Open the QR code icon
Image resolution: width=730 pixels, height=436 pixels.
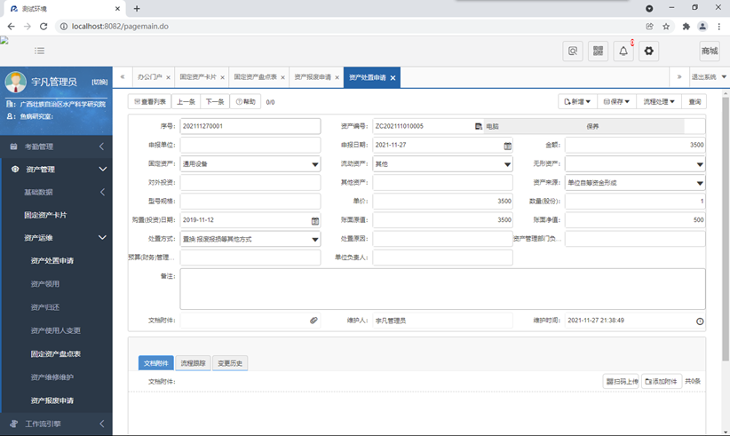point(598,51)
